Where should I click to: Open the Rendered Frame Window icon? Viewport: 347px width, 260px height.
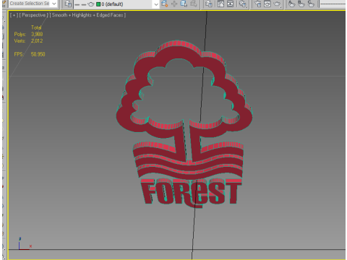(267, 4)
